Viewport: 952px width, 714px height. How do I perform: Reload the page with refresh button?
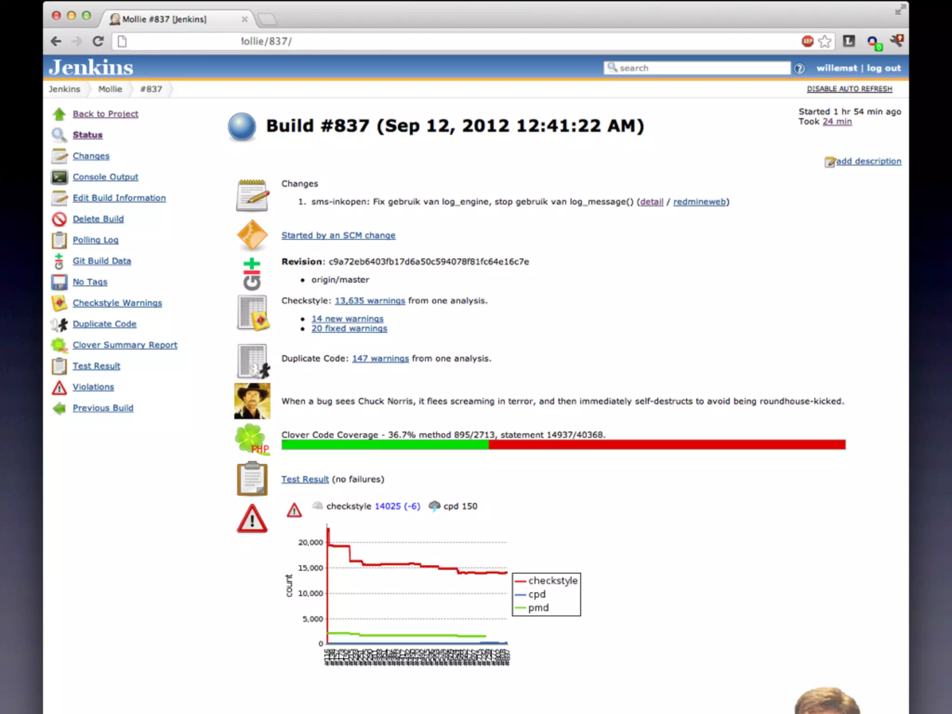pyautogui.click(x=98, y=41)
